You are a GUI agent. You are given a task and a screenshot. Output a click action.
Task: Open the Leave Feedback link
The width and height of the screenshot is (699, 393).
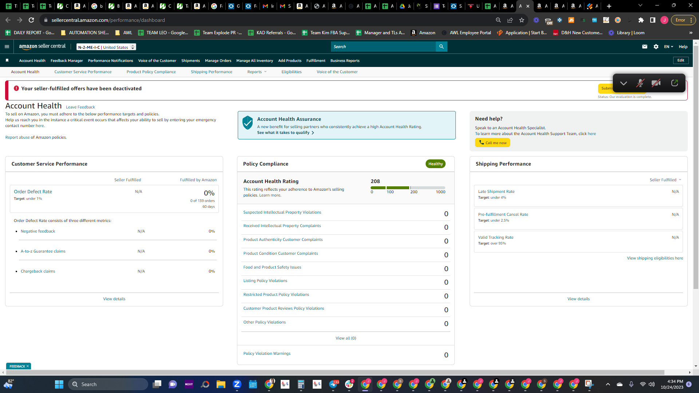(x=80, y=107)
